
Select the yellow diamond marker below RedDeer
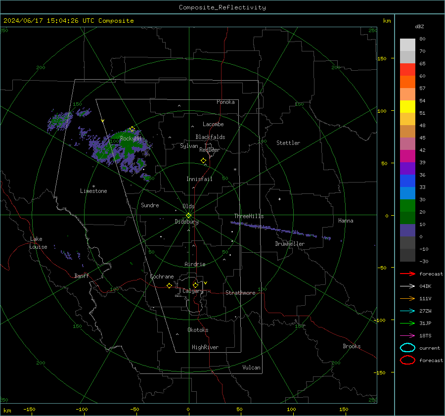pyautogui.click(x=203, y=161)
